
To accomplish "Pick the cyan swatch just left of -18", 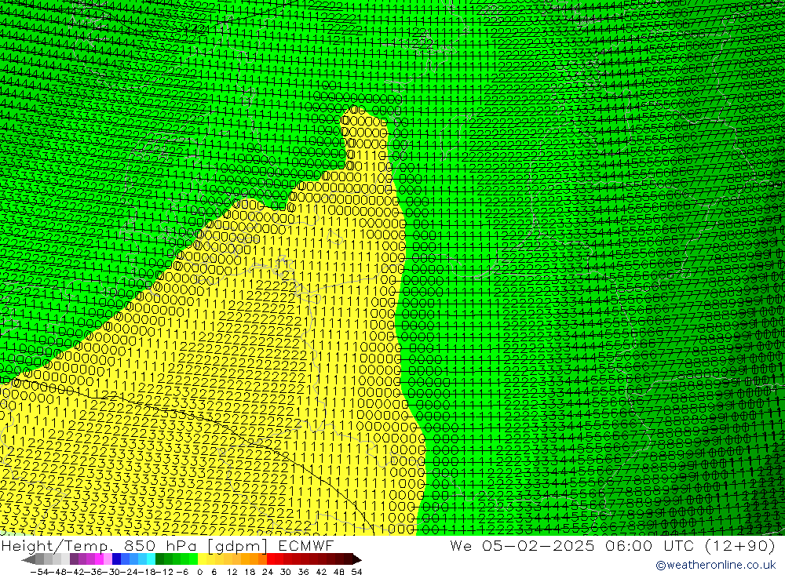I will coord(151,559).
